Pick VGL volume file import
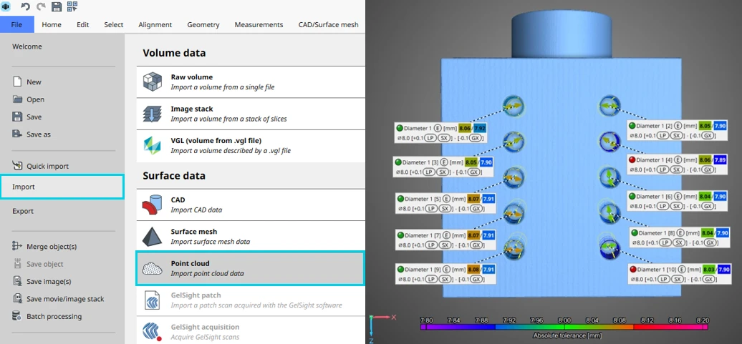 (x=250, y=146)
